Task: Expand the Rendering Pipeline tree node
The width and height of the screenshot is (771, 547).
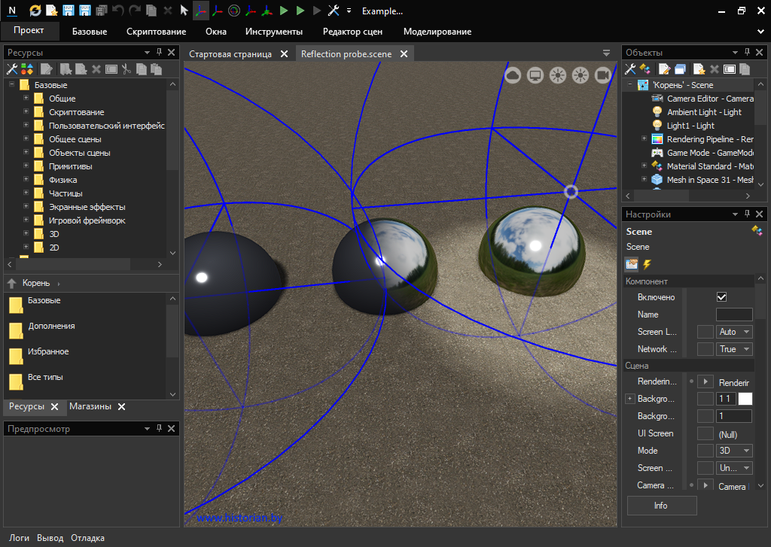Action: (644, 139)
